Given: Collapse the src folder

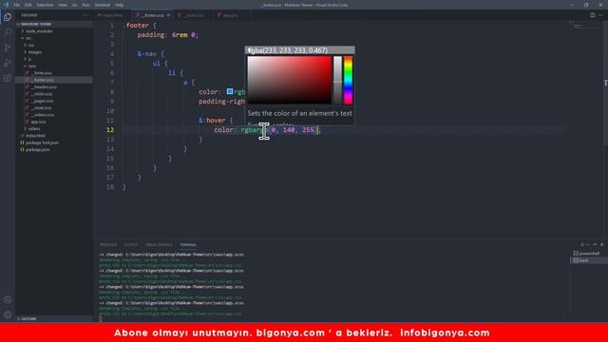Looking at the screenshot, I should 54,38.
